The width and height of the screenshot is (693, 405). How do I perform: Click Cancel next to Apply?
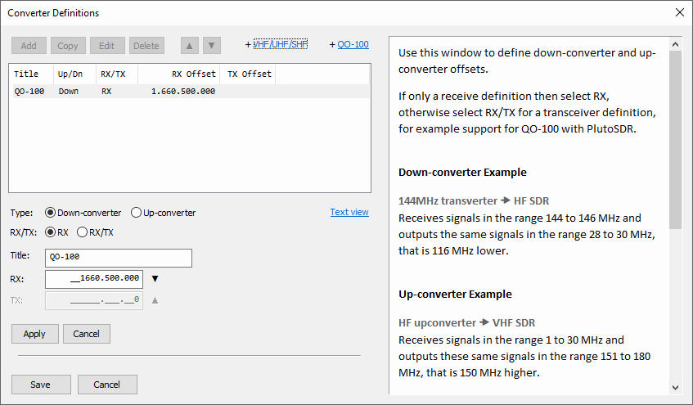86,334
